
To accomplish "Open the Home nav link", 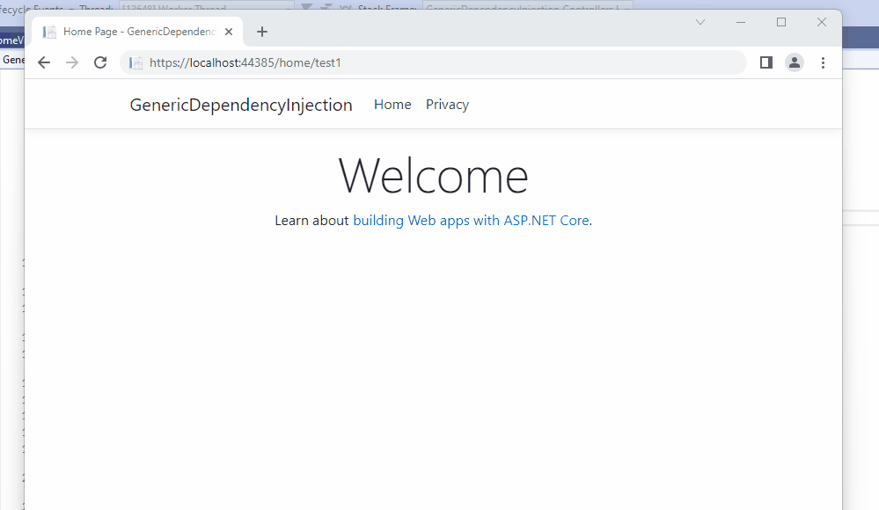I will pos(392,105).
